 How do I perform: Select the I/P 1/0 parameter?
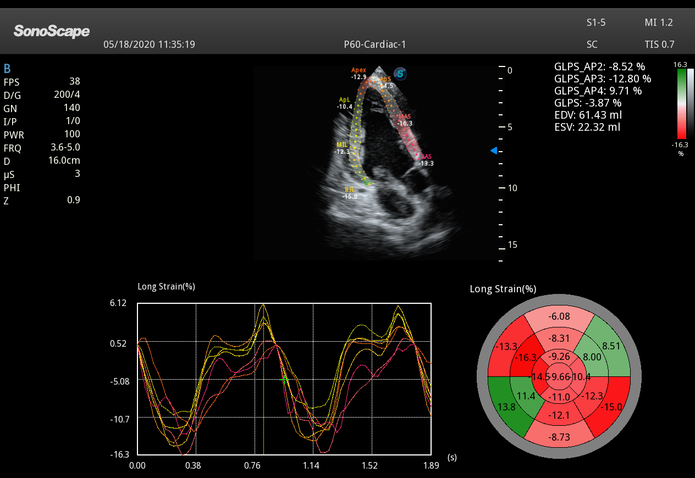coord(42,121)
